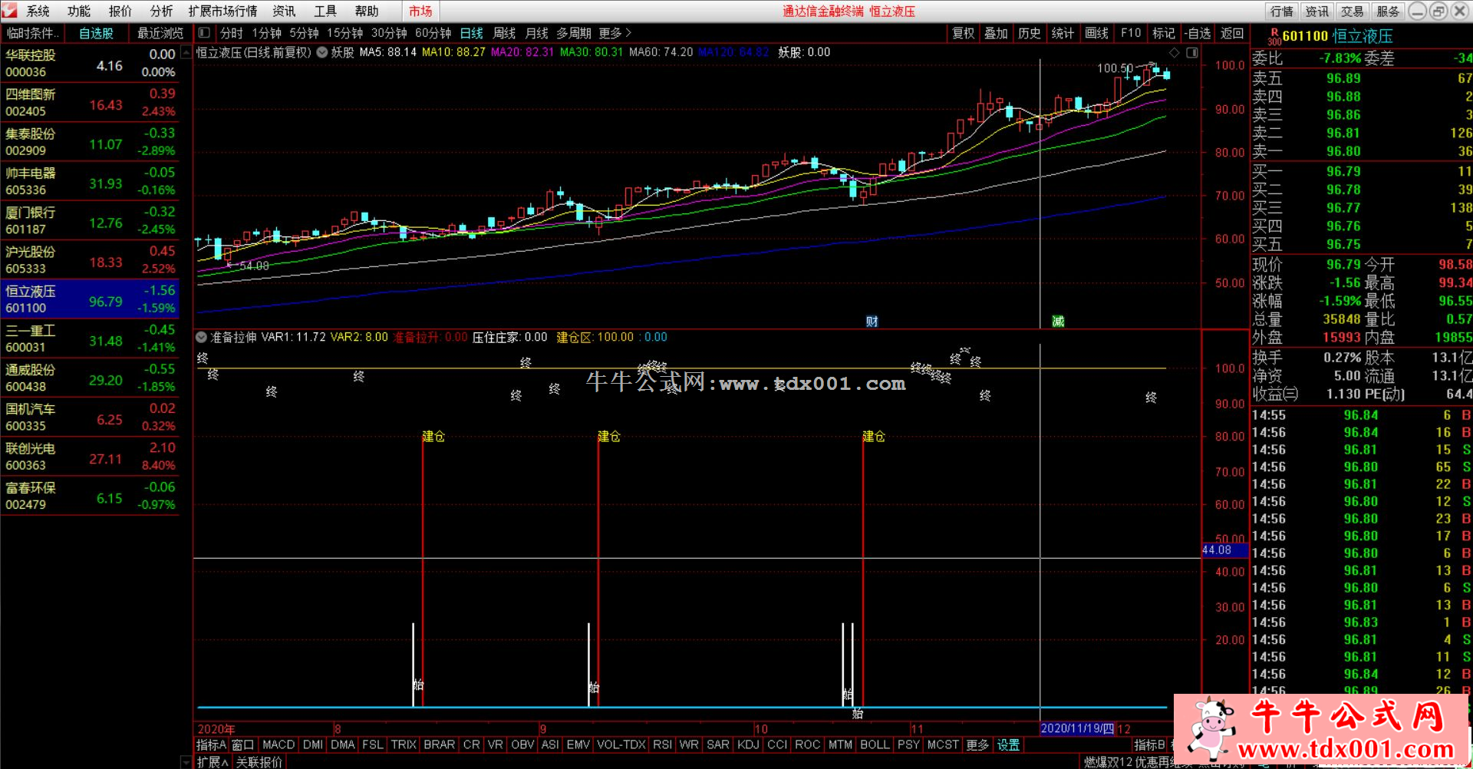Click the 交易 button in title bar

1353,11
